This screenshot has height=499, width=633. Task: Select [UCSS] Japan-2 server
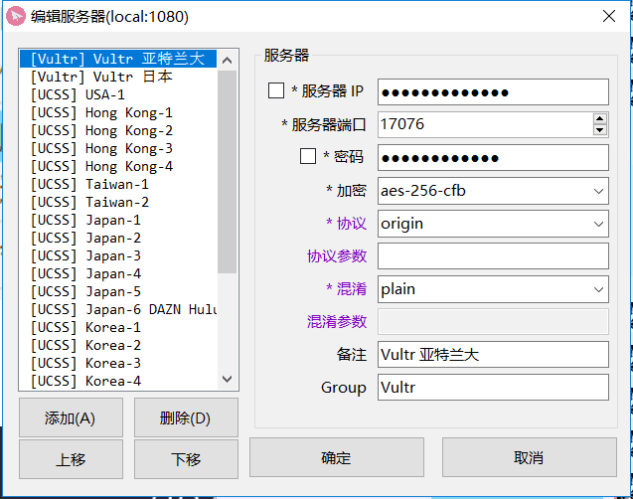point(118,238)
